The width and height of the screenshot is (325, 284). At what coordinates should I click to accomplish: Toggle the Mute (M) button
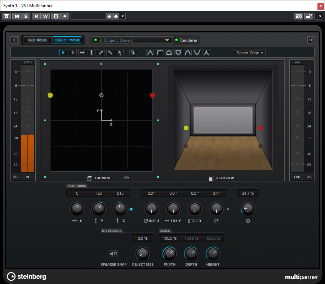(17, 16)
